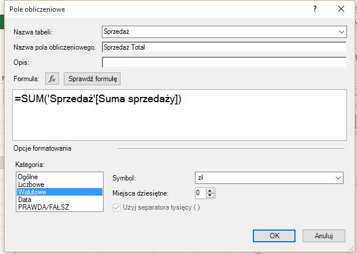Image resolution: width=357 pixels, height=254 pixels.
Task: Click into the Opis description field
Action: point(224,62)
